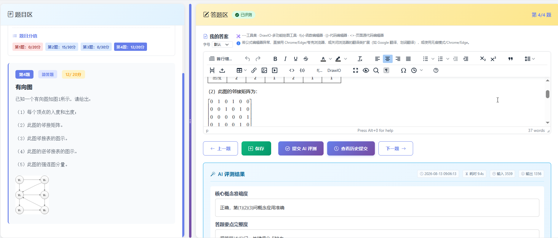558x238 pixels.
Task: View submission history 查看历史提交
Action: (x=351, y=148)
